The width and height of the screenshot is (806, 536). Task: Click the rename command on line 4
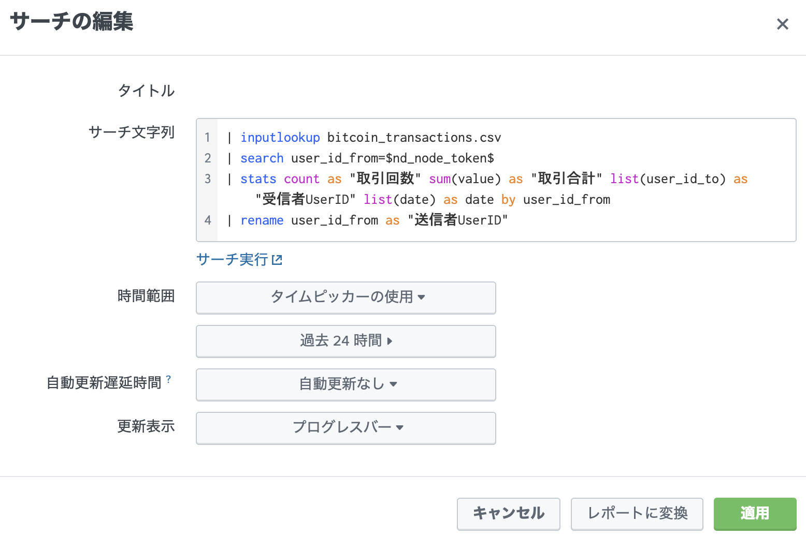tap(262, 220)
